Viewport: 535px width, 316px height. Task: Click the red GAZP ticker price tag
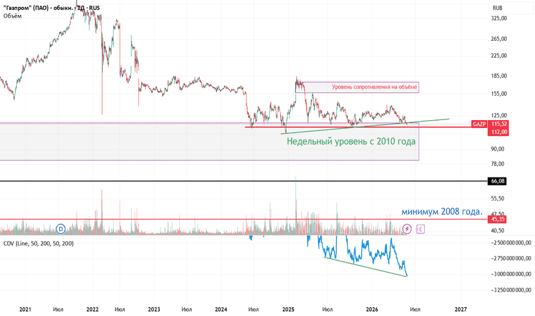coord(479,124)
